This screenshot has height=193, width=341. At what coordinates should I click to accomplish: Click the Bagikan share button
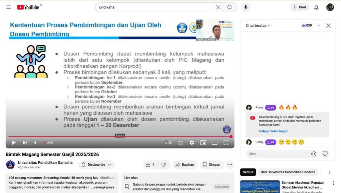[x=184, y=165]
